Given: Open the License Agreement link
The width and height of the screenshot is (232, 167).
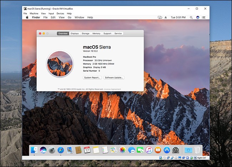Looking at the screenshot, I should 112,89.
